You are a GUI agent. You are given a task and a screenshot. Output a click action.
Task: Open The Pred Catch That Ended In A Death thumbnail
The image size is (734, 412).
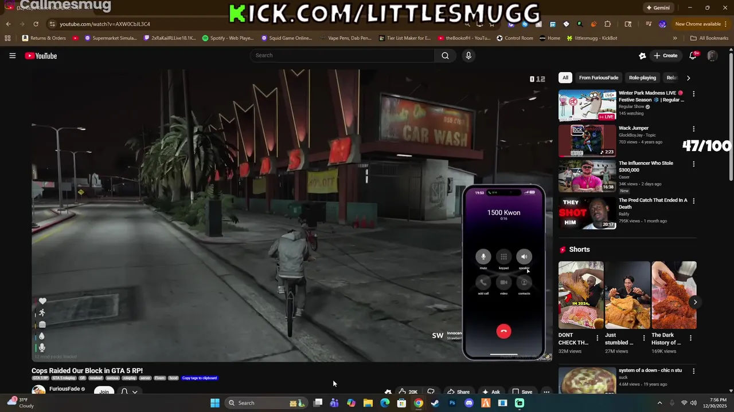[x=587, y=213]
